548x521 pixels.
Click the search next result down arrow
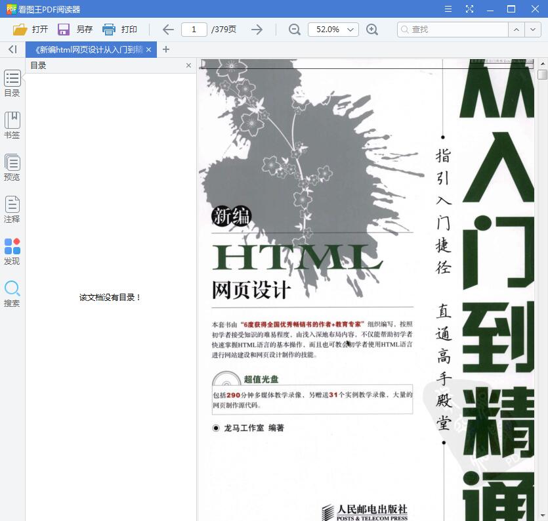pyautogui.click(x=533, y=30)
